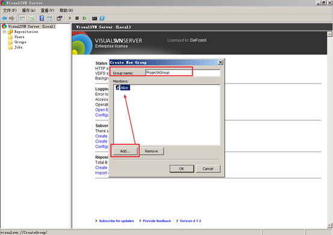Toggle the show/hide console tree icon

[22, 19]
